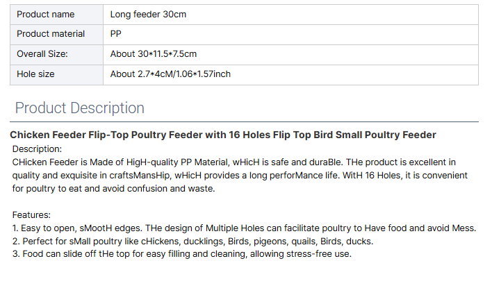
Task: Click feature 3 "Food can slide off" line
Action: [x=182, y=255]
